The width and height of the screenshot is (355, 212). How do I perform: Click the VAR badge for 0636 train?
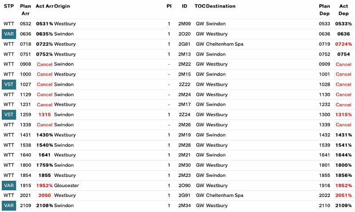coord(9,34)
